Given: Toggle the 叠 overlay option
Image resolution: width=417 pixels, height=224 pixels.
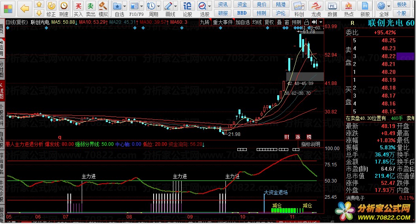Looking at the screenshot, I should click(279, 22).
